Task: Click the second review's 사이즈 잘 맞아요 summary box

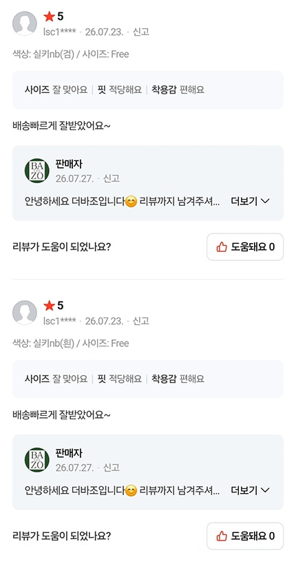Action: (148, 379)
